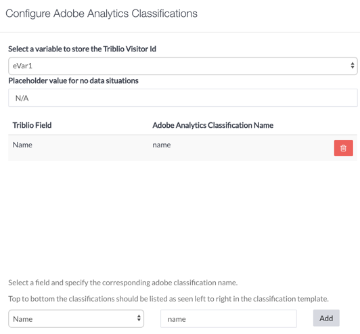
Task: Select the Name cell in the table row
Action: 22,145
